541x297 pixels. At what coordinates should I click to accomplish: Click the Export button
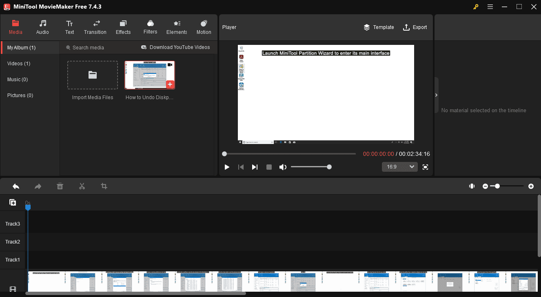(415, 27)
